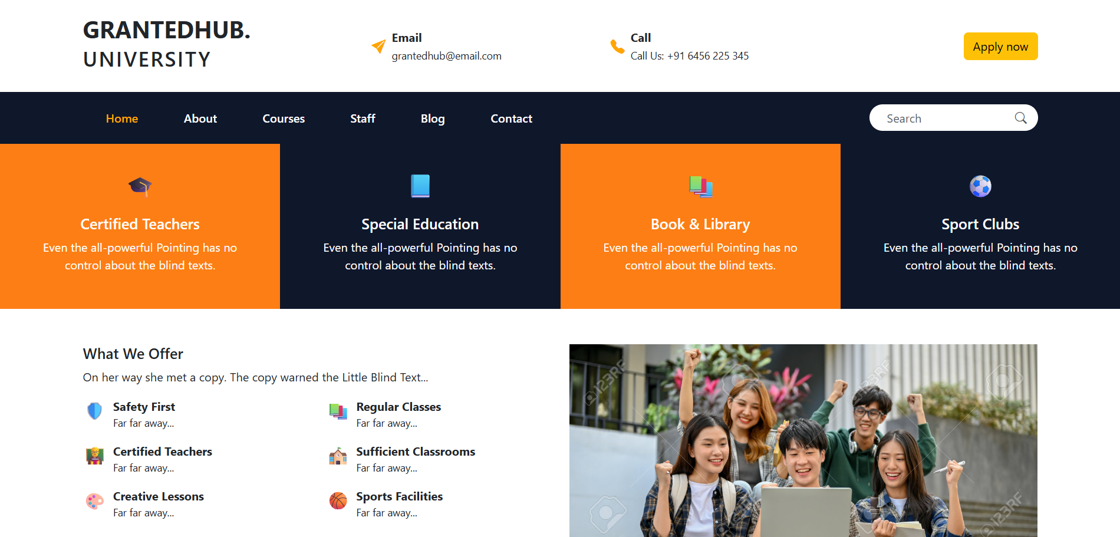Click the school building Sufficient Classrooms icon
Screen dimensions: 1120x537
[x=338, y=456]
